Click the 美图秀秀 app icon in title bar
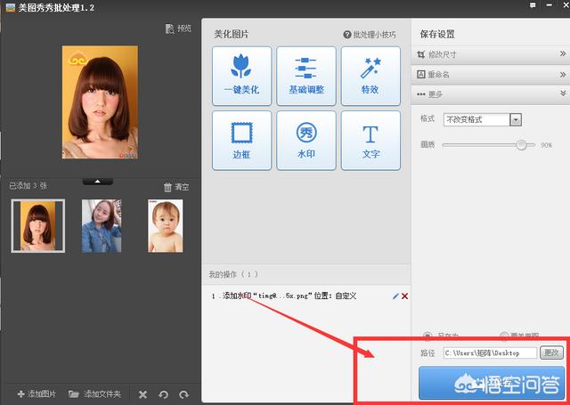Image resolution: width=570 pixels, height=405 pixels. click(10, 7)
